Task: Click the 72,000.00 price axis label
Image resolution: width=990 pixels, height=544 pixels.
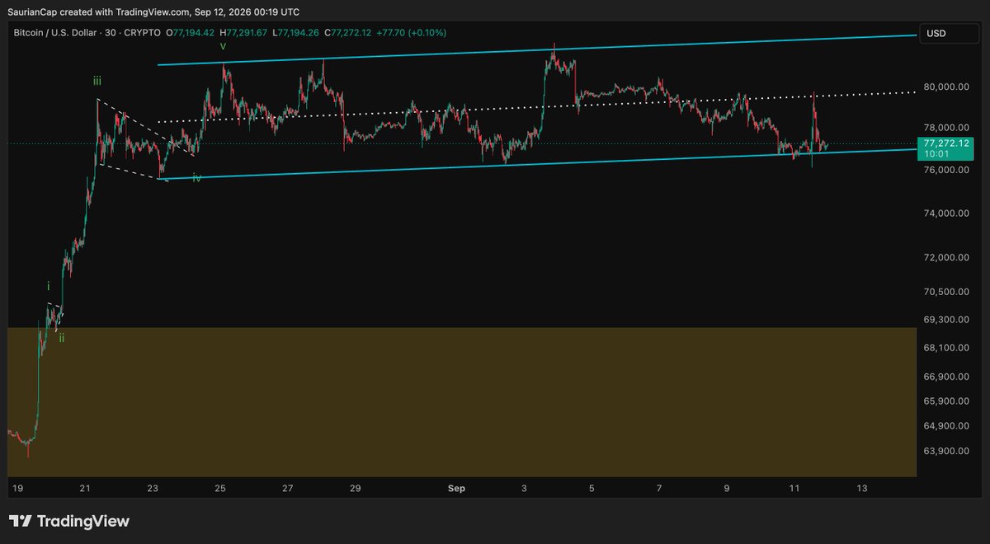Action: (945, 258)
